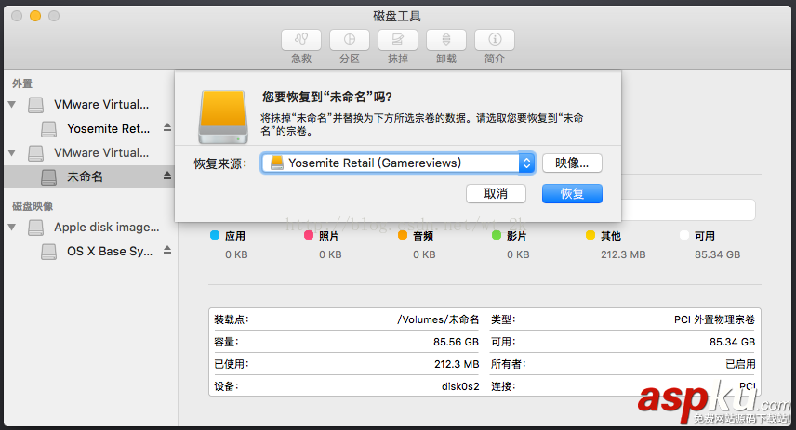The image size is (796, 430).
Task: Click the Erase (抹掉) toolbar icon
Action: click(397, 40)
